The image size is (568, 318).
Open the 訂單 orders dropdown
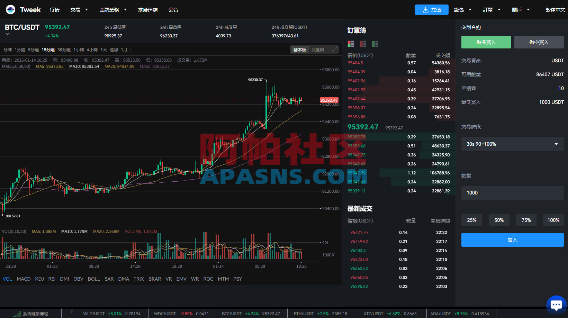[x=492, y=10]
